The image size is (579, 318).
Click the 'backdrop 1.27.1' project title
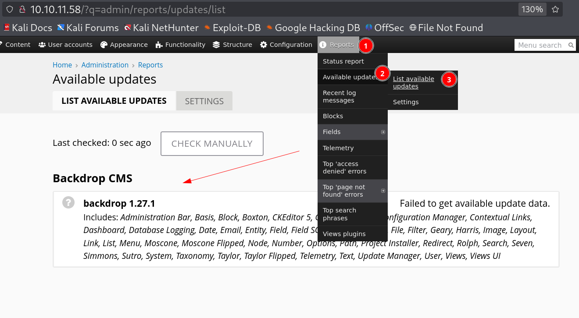tap(119, 204)
